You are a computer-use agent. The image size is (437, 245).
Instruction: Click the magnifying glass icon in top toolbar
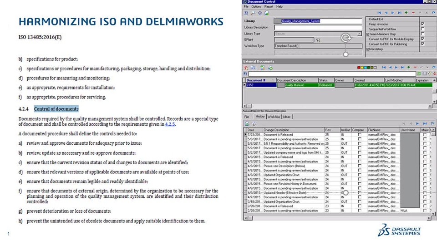click(x=253, y=13)
